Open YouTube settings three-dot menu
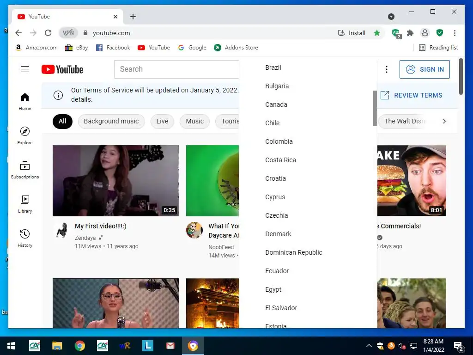 pyautogui.click(x=387, y=69)
